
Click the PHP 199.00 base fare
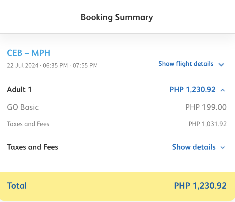pyautogui.click(x=206, y=107)
